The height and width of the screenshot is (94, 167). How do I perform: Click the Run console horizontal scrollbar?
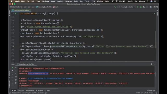point(43,88)
